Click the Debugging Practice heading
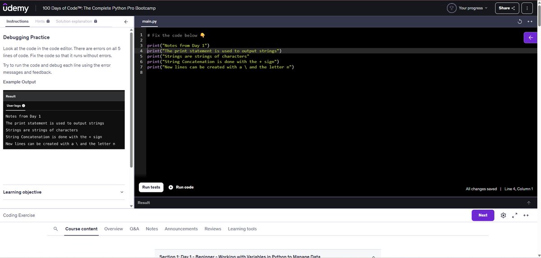Viewport: 541px width, 258px height. [26, 37]
